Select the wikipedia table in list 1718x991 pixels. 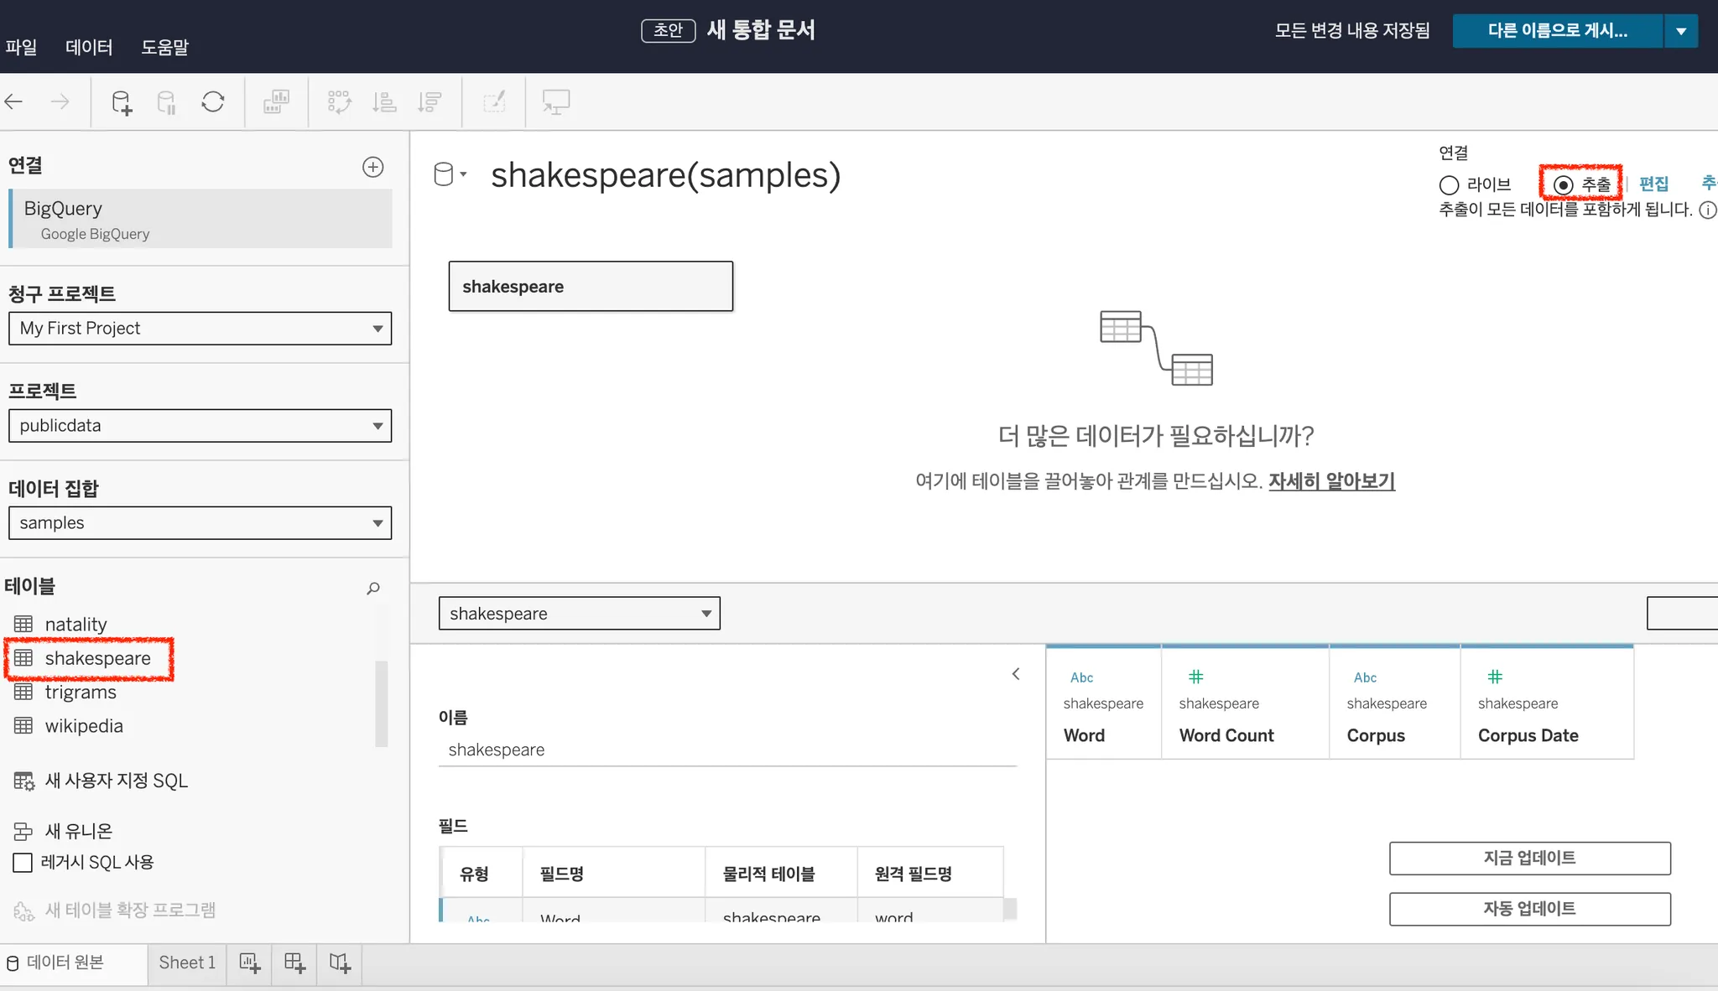coord(84,726)
